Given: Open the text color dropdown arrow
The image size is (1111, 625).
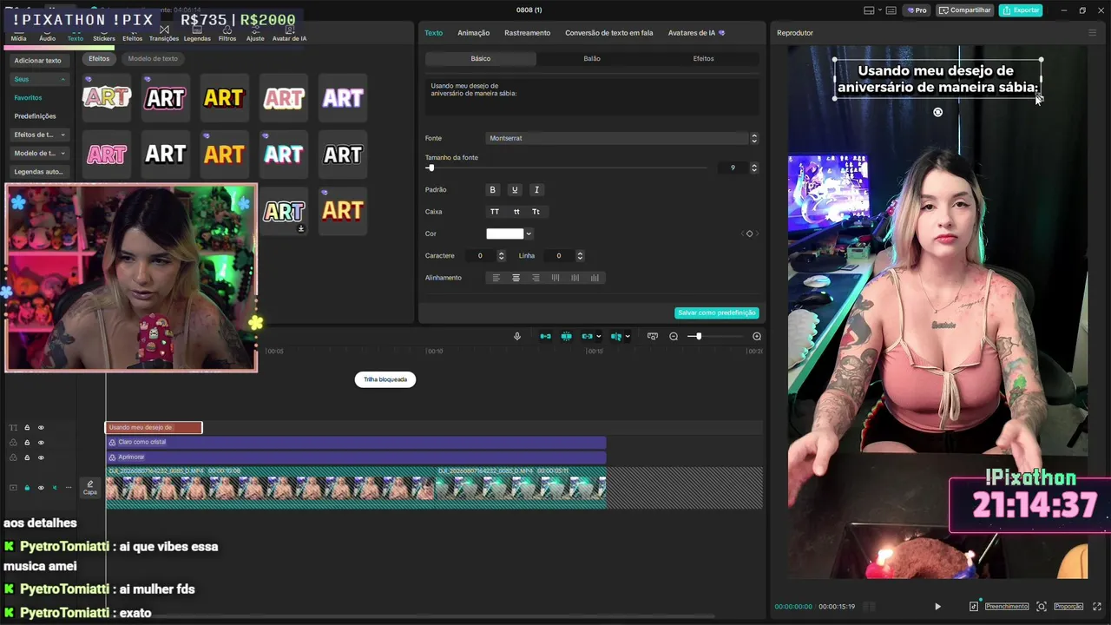Looking at the screenshot, I should (x=529, y=234).
